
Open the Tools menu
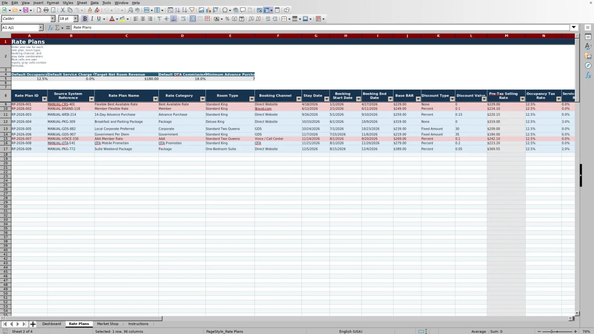tap(106, 2)
